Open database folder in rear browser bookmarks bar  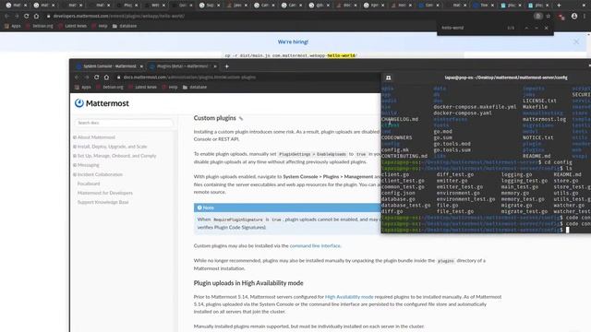125,26
